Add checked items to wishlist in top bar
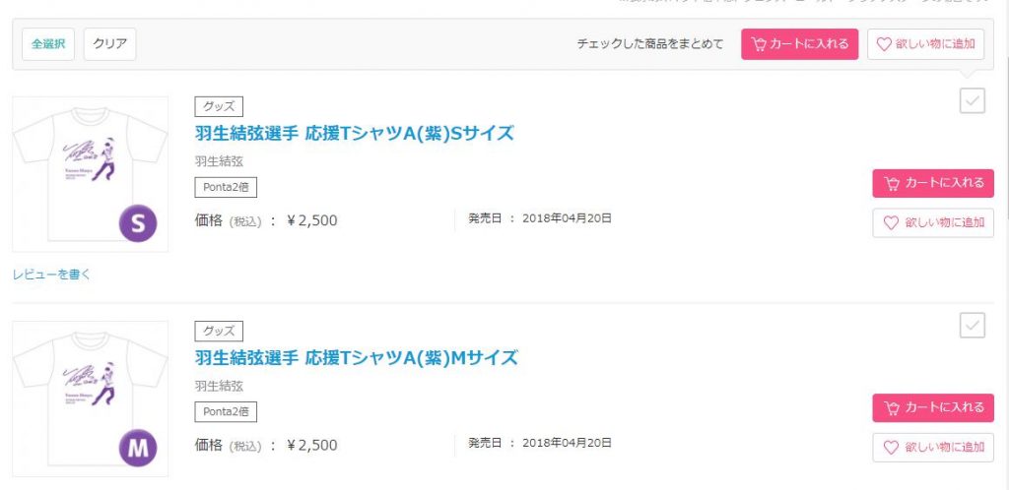 (x=925, y=44)
